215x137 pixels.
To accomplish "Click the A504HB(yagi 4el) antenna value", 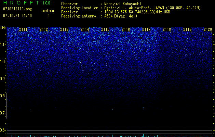I will pos(121,16).
